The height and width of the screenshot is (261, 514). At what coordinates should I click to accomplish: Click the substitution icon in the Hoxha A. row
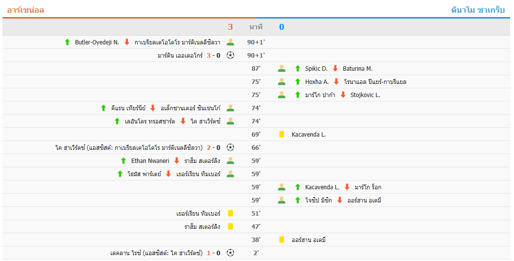[282, 81]
